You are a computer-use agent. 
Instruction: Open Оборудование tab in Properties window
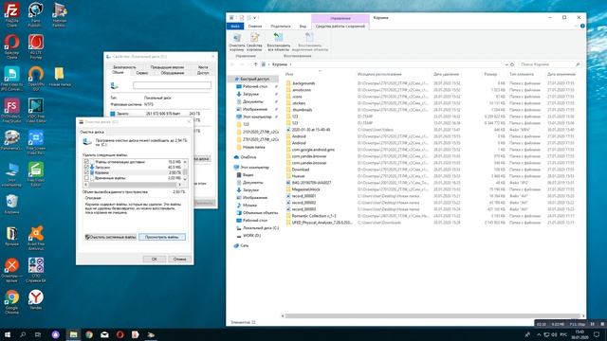[x=173, y=73]
